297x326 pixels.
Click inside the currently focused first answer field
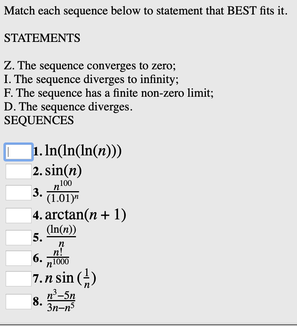click(18, 151)
